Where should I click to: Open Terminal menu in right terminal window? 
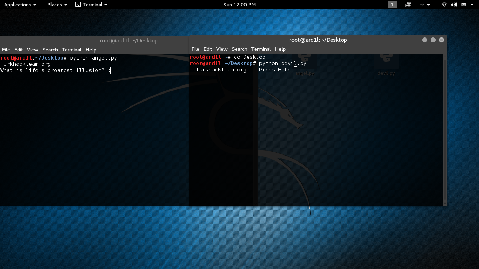coord(261,49)
